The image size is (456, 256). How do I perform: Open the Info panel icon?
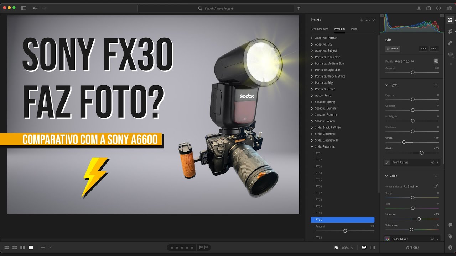tap(450, 247)
